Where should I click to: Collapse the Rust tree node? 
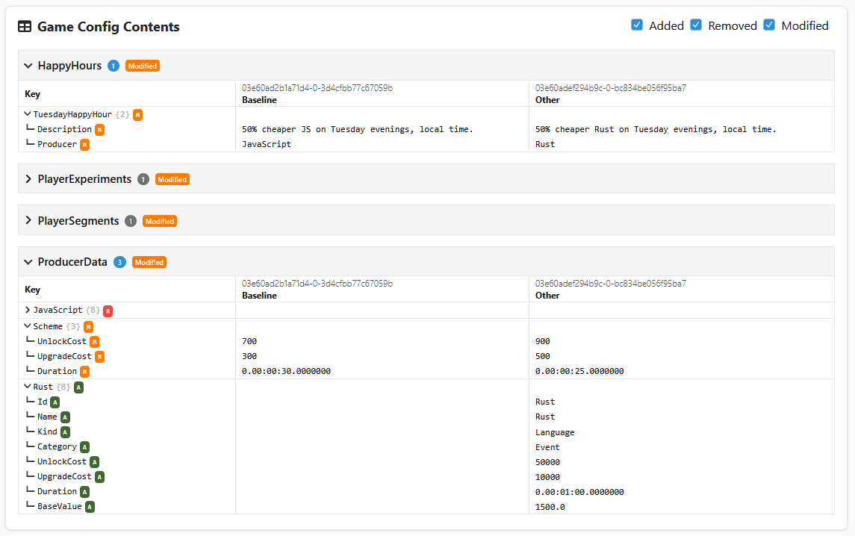[x=28, y=387]
